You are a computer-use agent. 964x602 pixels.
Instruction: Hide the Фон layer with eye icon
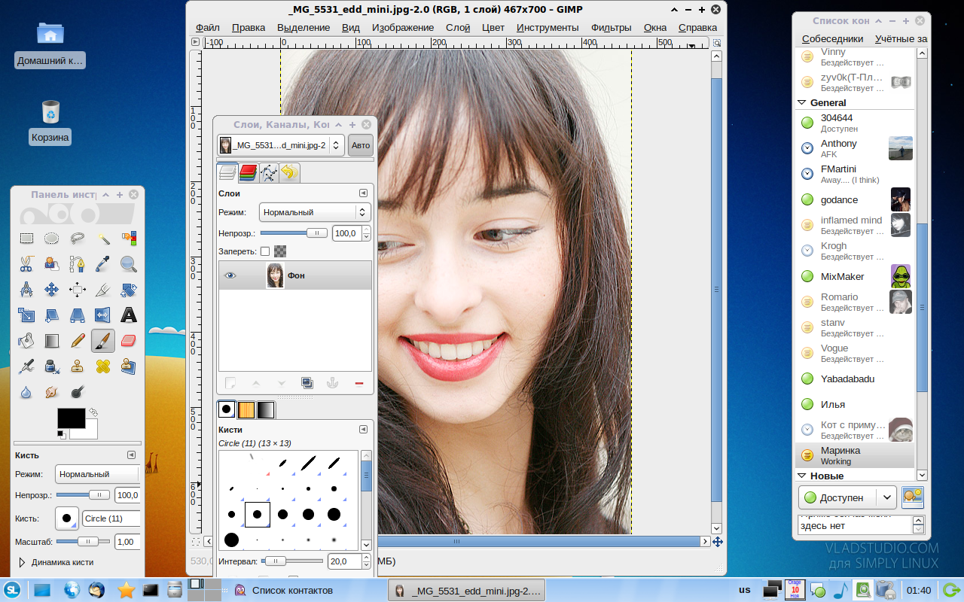coord(230,275)
